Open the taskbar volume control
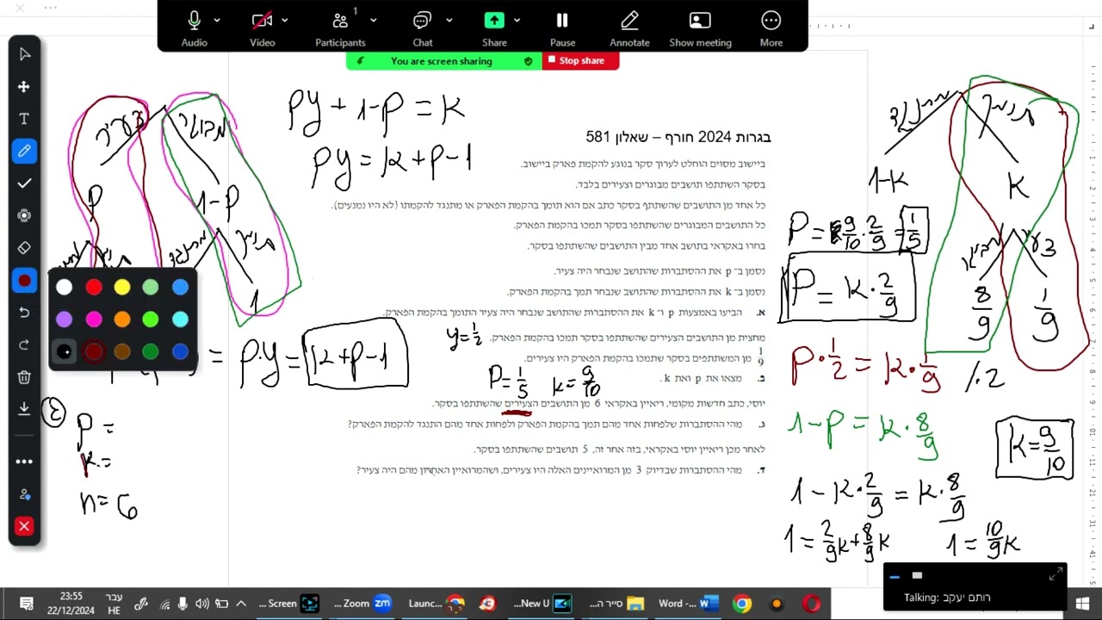1102x620 pixels. tap(202, 604)
